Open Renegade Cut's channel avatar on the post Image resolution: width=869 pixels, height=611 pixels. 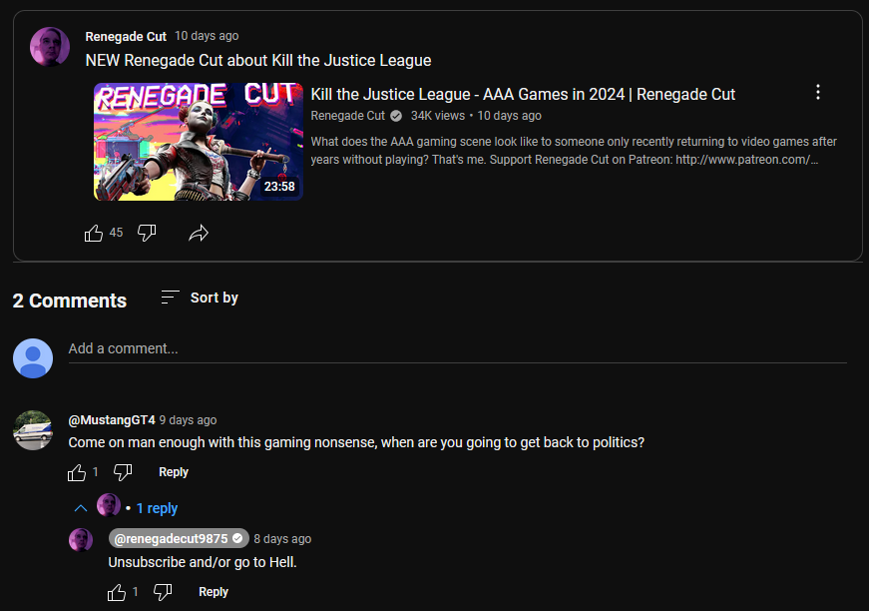50,47
